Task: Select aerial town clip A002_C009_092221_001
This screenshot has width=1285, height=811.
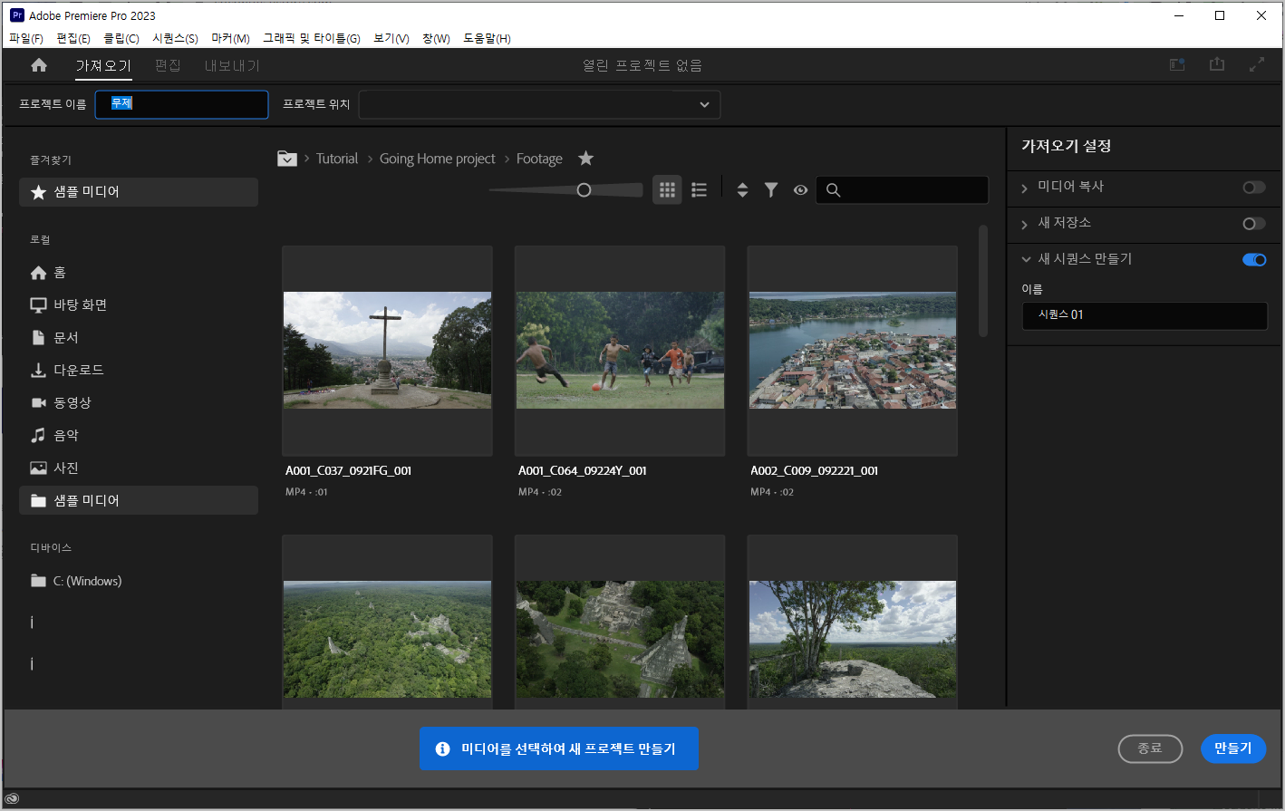Action: click(852, 351)
